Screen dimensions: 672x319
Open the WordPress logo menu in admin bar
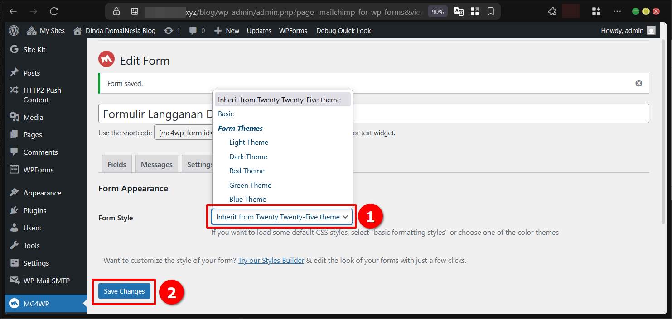point(14,30)
